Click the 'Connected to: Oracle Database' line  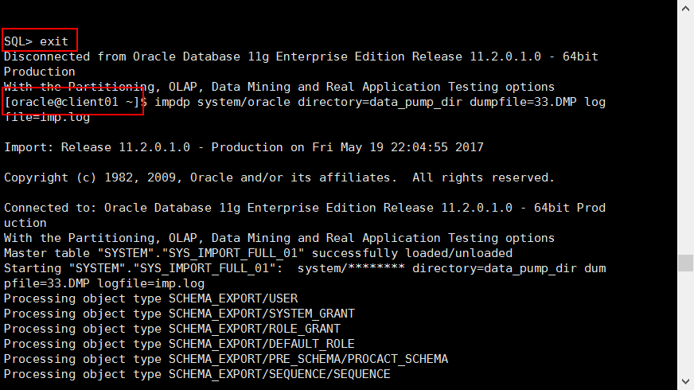[305, 208]
